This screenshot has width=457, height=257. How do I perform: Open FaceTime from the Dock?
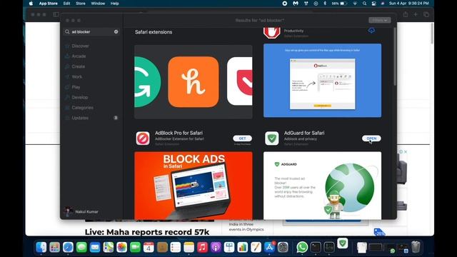135,248
